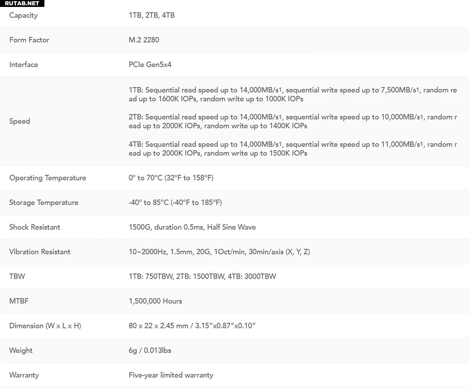Click the 1TB, 2TB, 4TB capacity value
Screen dimensions: 469x391
152,15
